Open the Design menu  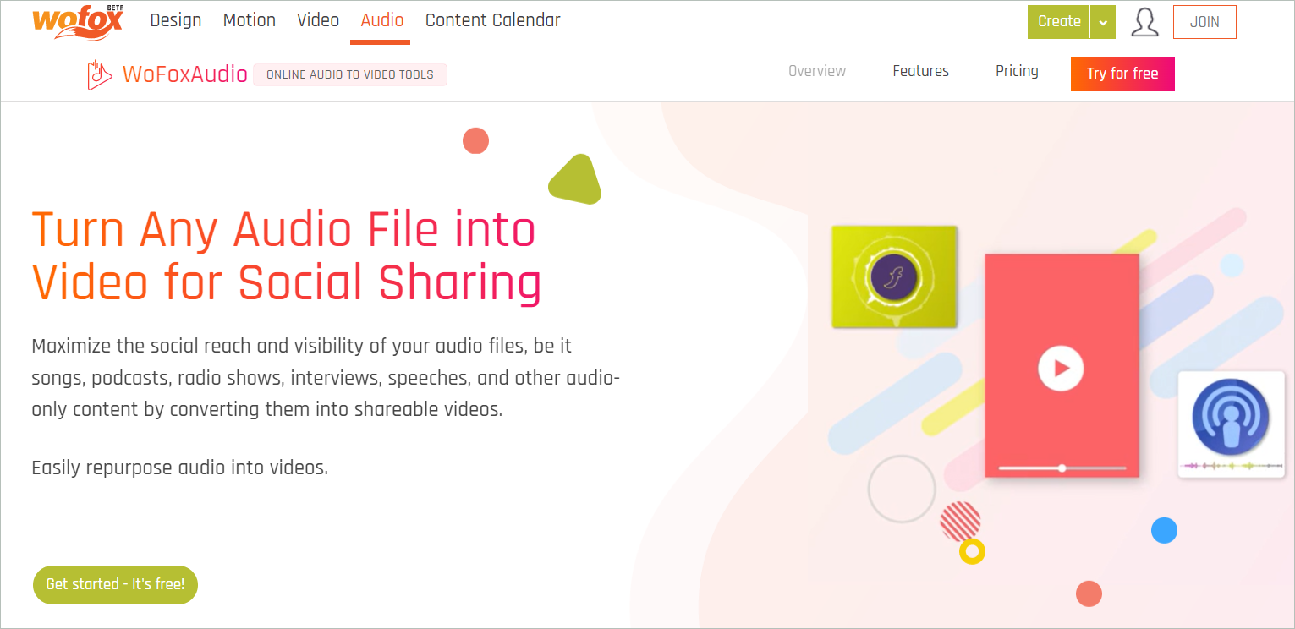coord(176,20)
